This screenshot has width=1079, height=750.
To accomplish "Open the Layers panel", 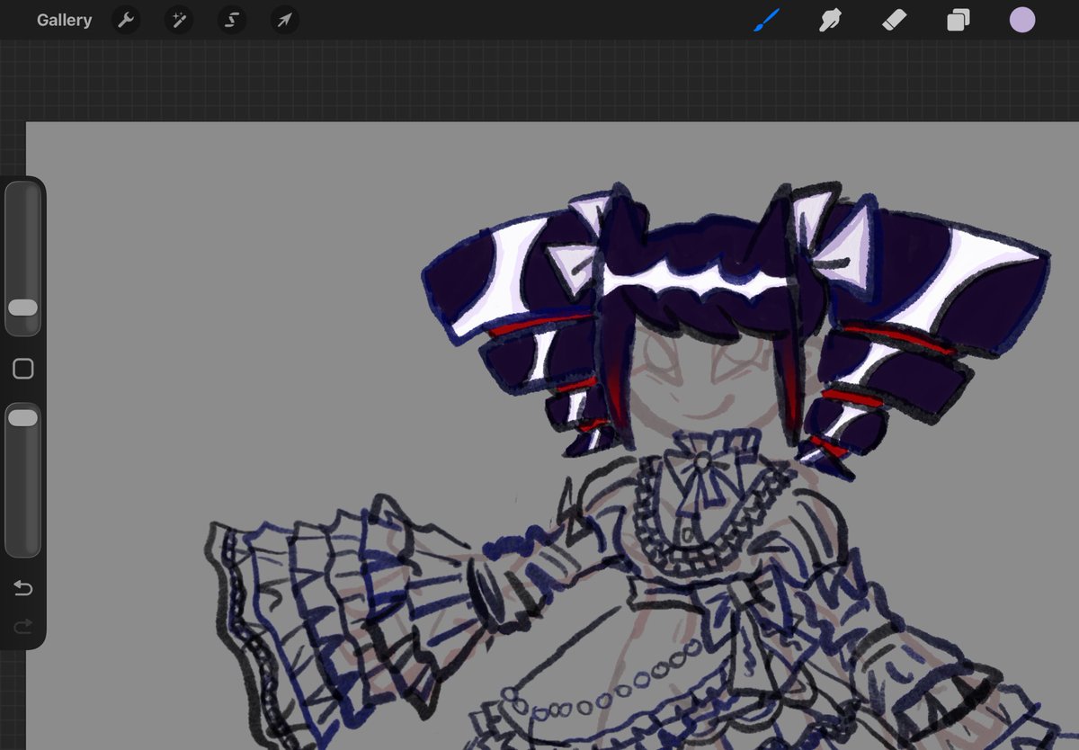I will pos(959,20).
